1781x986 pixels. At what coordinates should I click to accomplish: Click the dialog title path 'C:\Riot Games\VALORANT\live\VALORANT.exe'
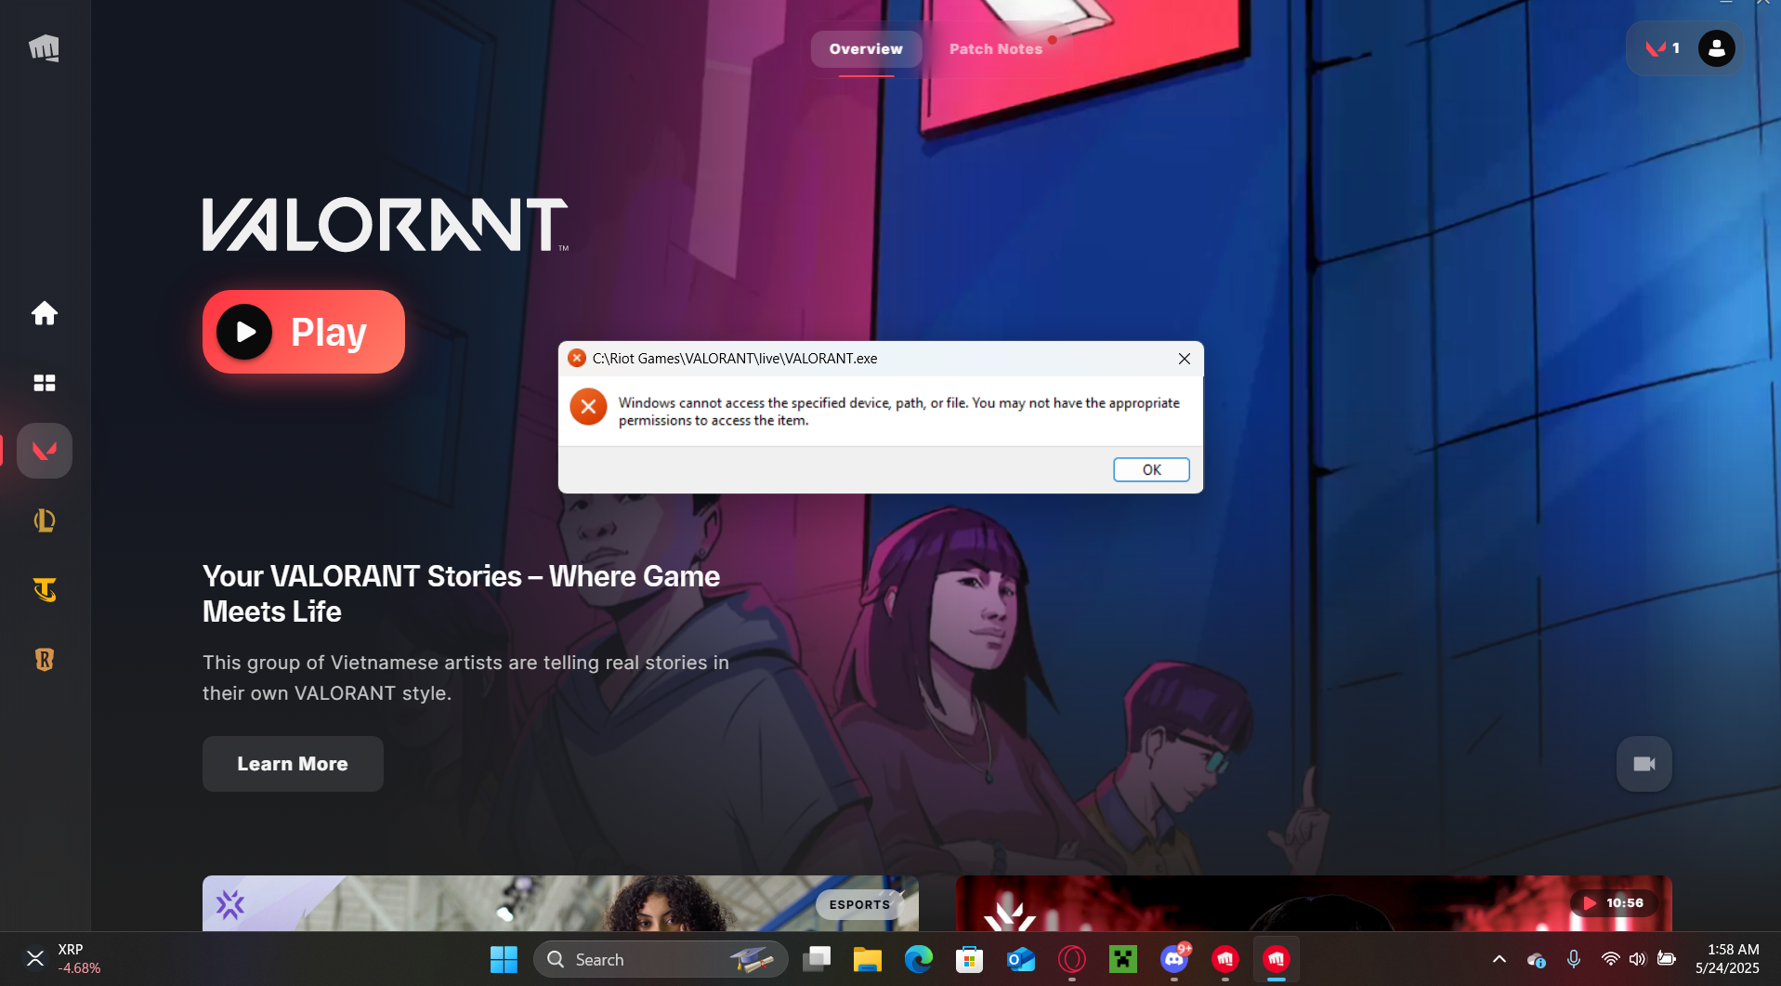click(734, 359)
